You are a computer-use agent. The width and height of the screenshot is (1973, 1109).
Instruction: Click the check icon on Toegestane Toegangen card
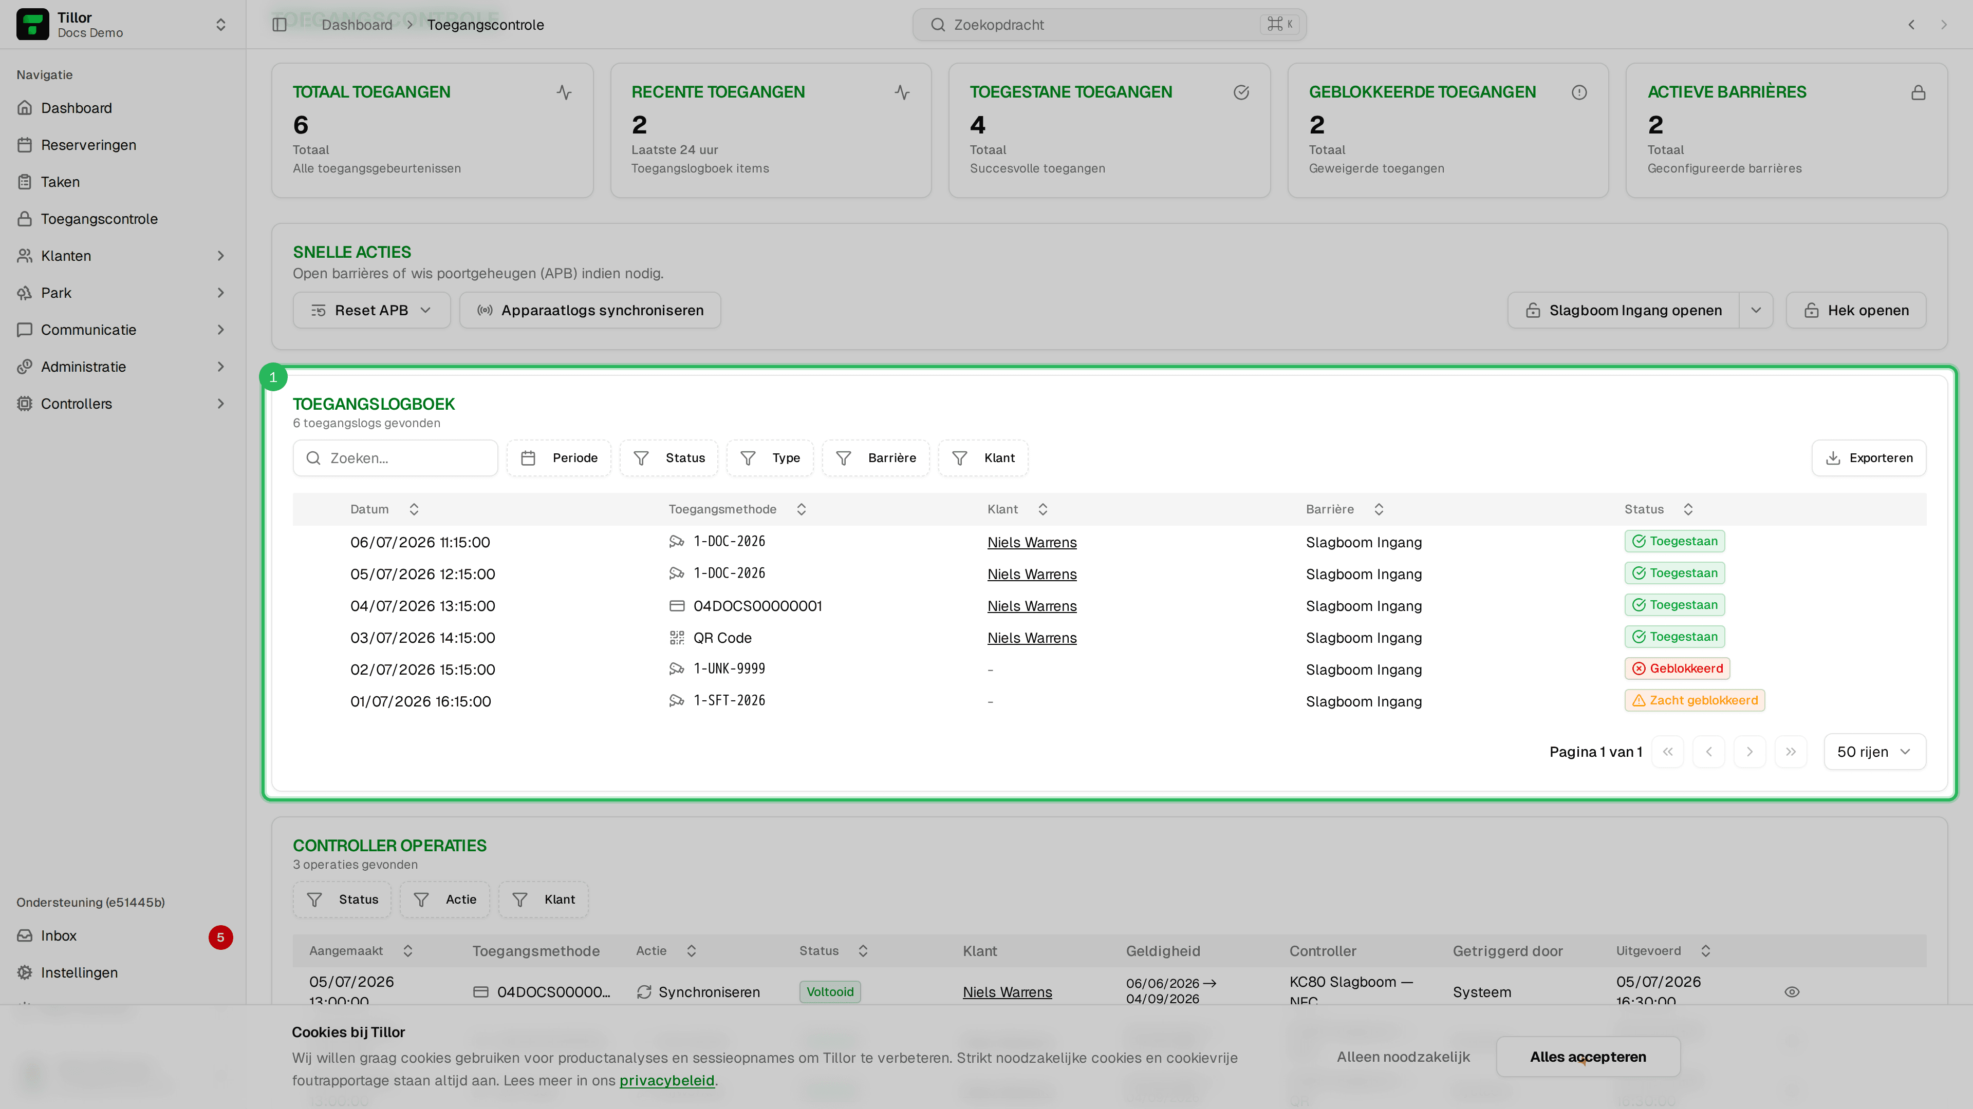coord(1241,92)
